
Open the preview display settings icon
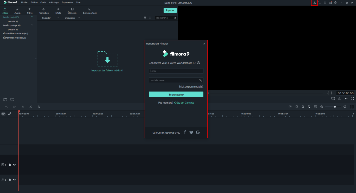point(333,99)
